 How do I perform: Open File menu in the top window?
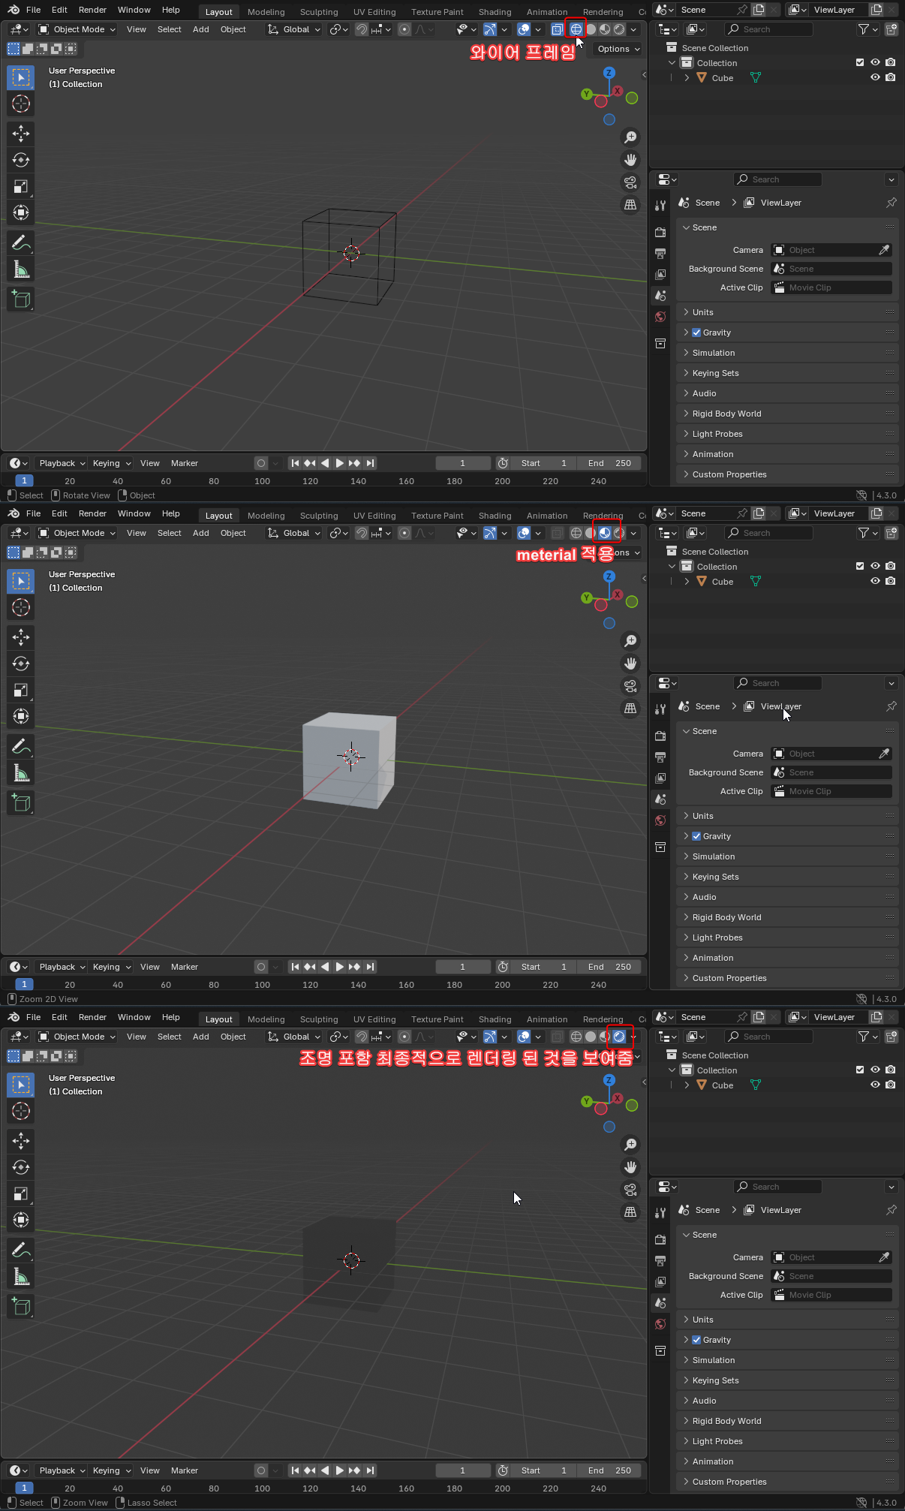[x=34, y=10]
